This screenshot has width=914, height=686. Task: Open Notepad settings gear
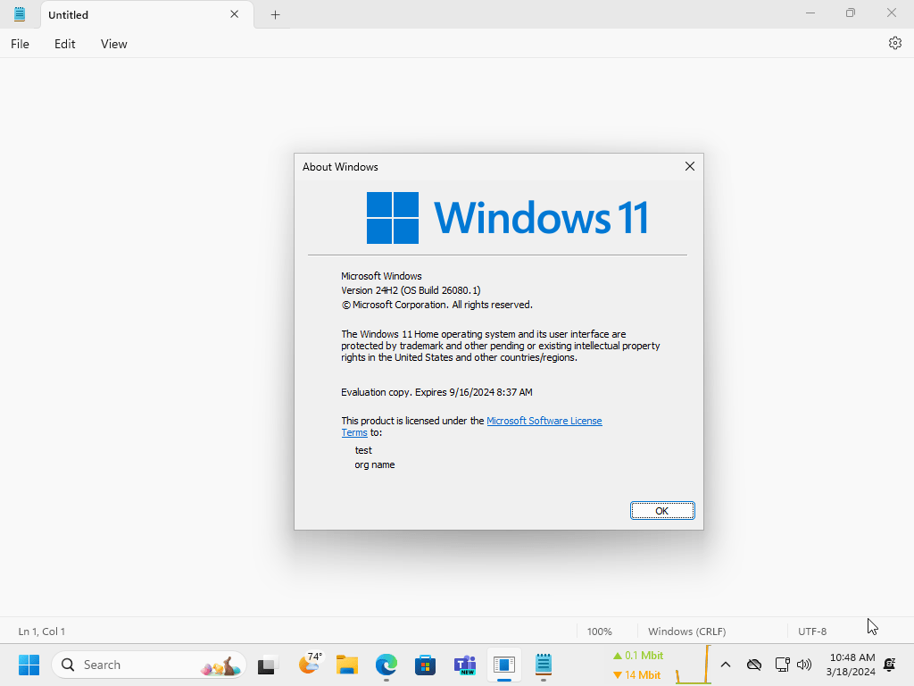click(894, 43)
